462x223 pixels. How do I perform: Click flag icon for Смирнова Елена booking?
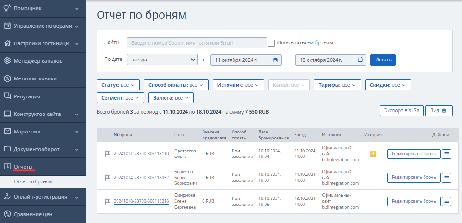point(107,201)
